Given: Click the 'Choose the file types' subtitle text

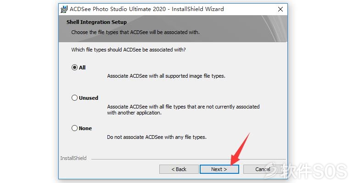Looking at the screenshot, I should click(135, 32).
